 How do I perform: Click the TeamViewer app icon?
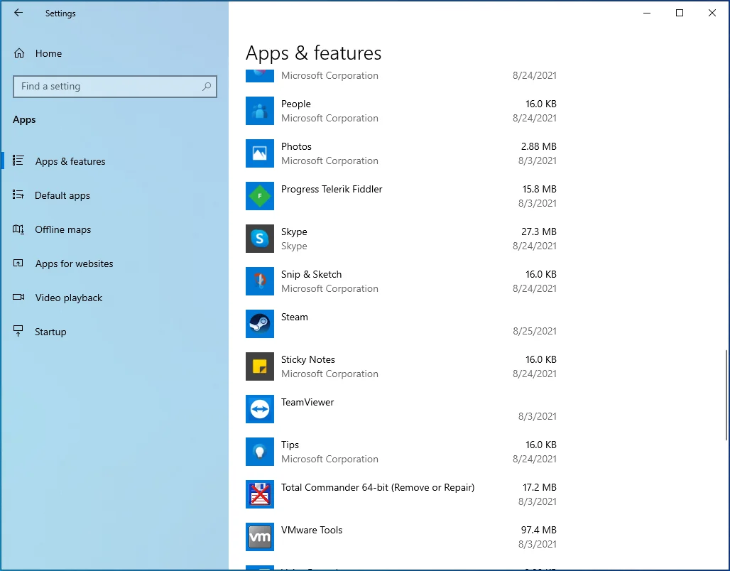point(260,409)
